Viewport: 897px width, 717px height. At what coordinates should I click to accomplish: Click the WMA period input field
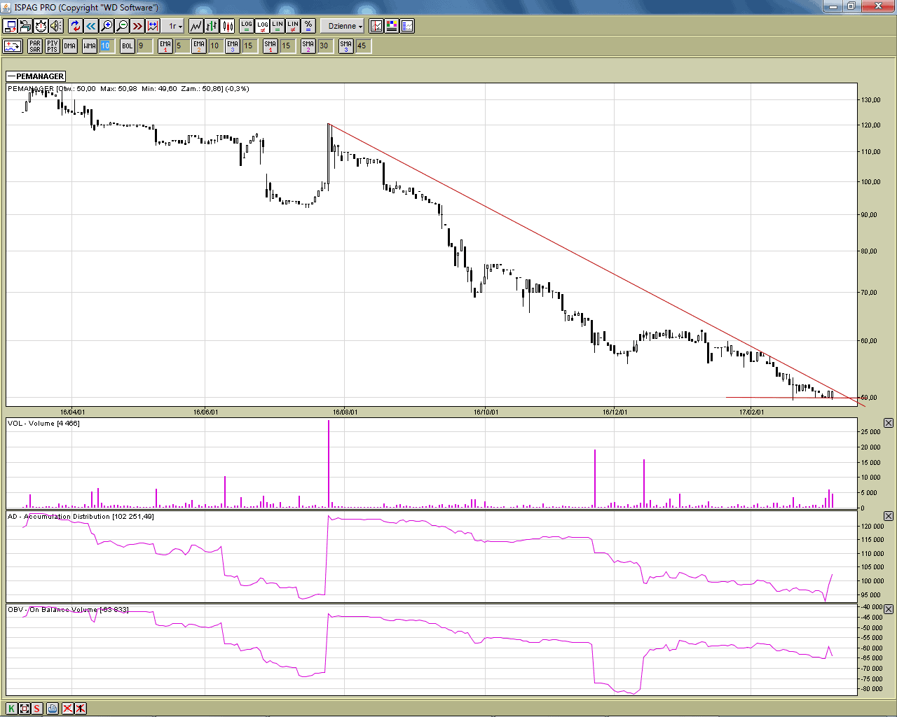[106, 46]
